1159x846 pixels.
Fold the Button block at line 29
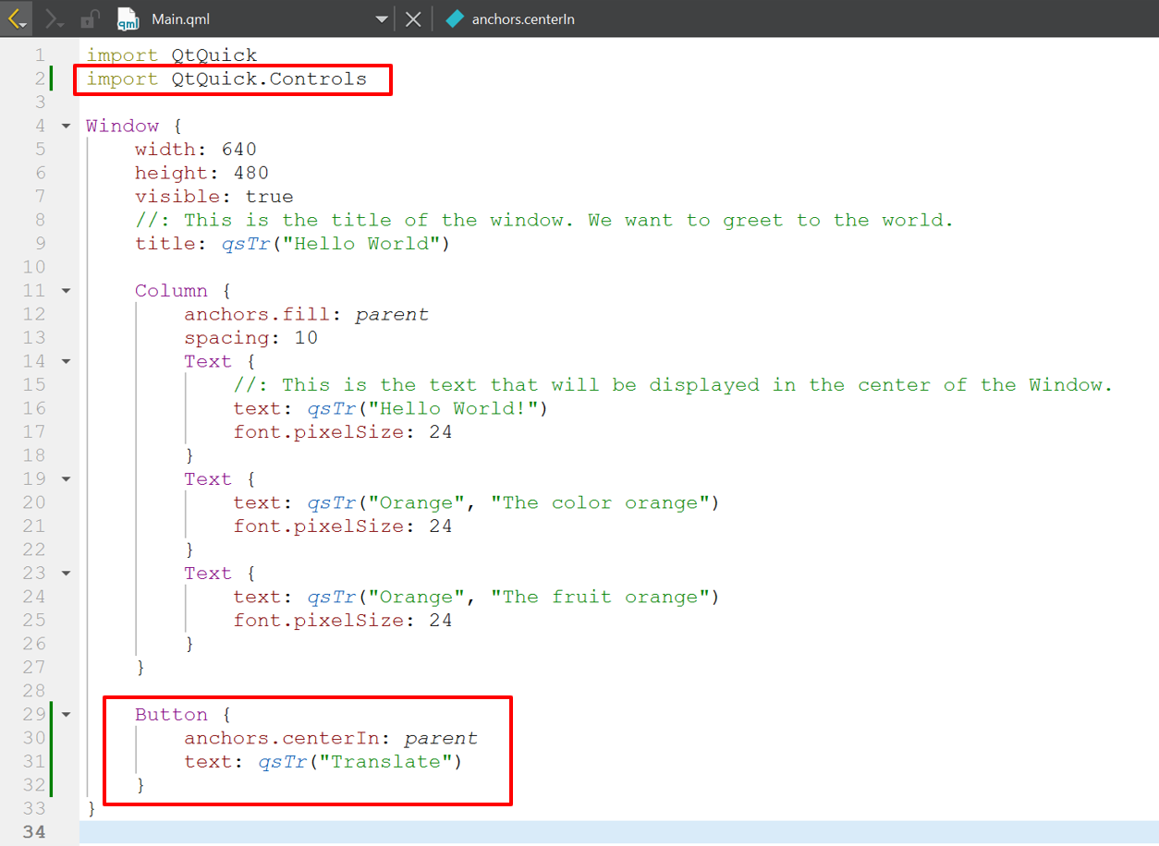pos(66,715)
